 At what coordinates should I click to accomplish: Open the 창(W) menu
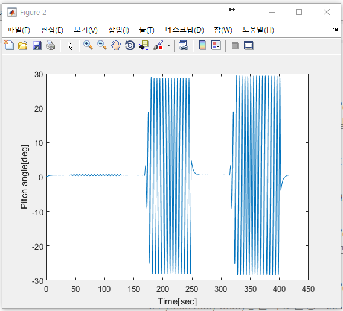223,30
